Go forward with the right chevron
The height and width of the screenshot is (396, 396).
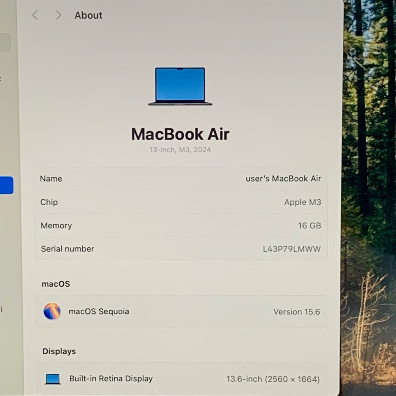[x=58, y=15]
